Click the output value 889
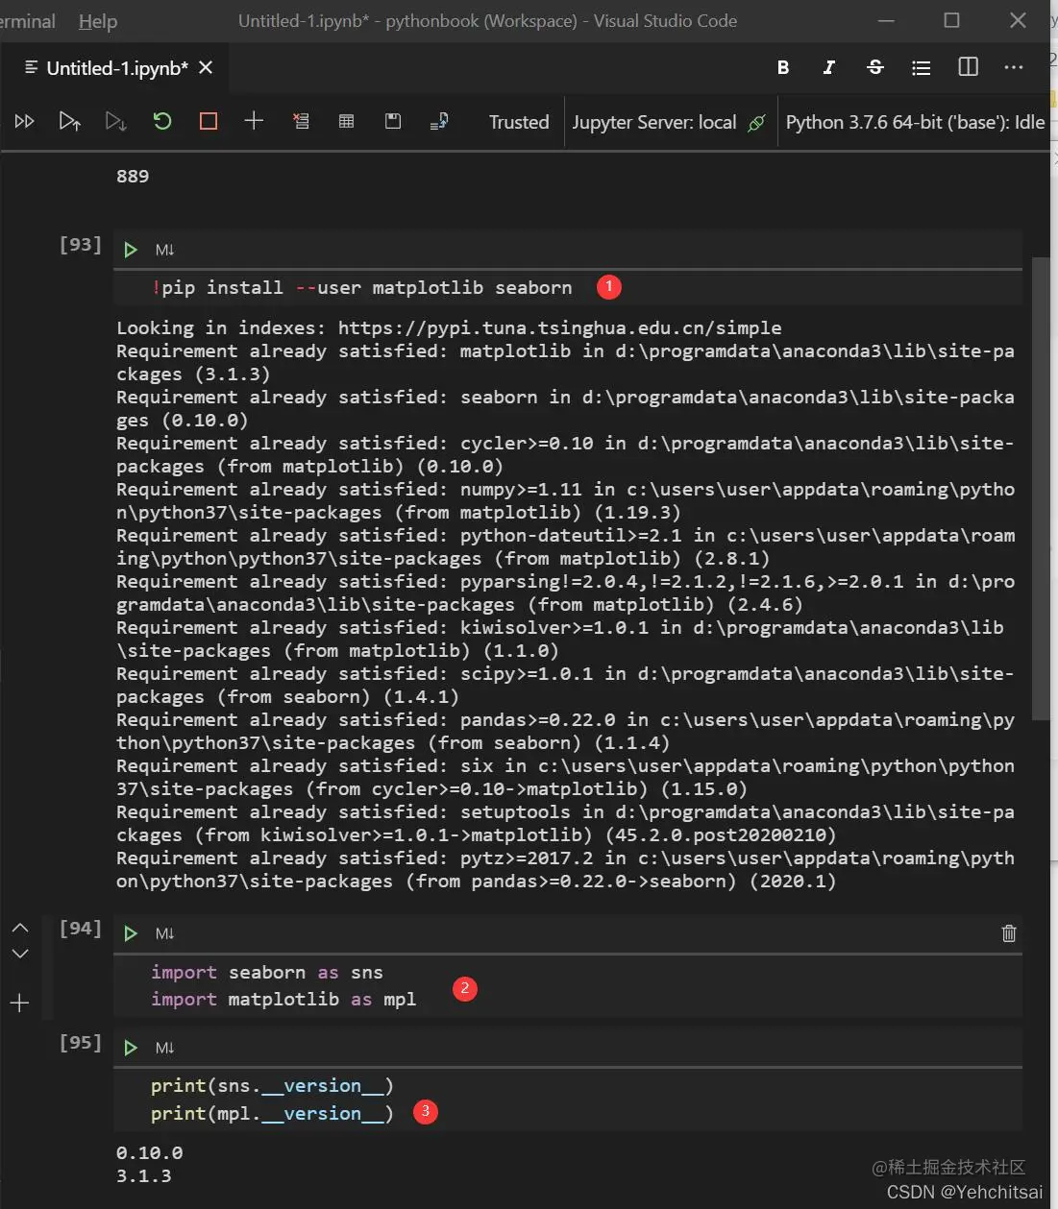The image size is (1058, 1209). (x=133, y=176)
